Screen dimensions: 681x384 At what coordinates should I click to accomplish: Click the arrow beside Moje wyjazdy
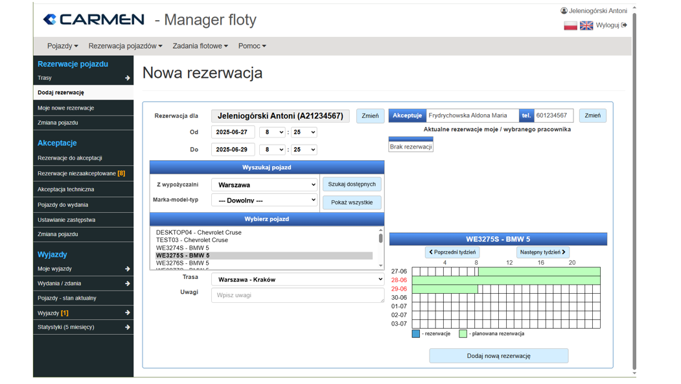127,269
